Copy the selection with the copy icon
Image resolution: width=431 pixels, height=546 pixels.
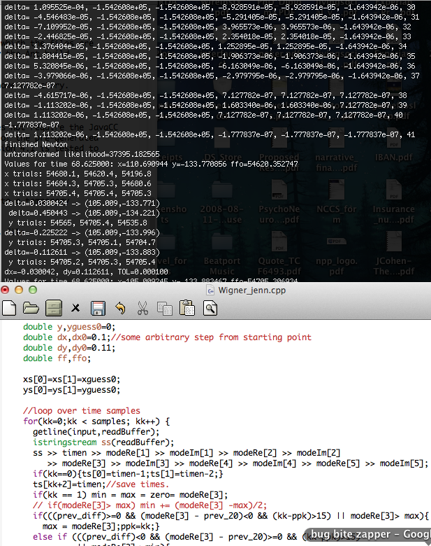(x=165, y=307)
